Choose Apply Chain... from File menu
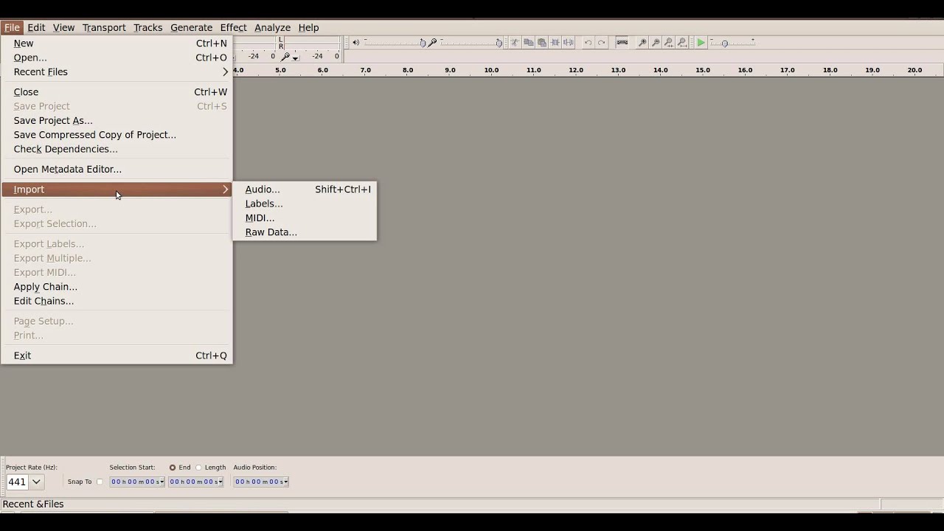This screenshot has width=944, height=531. 117,286
